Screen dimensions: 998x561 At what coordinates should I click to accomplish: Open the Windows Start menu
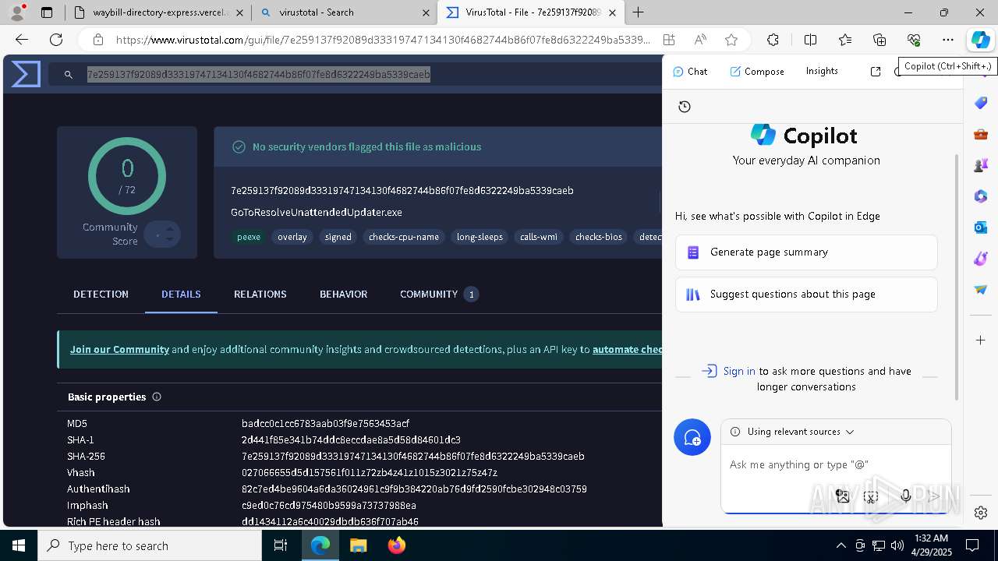pos(19,545)
